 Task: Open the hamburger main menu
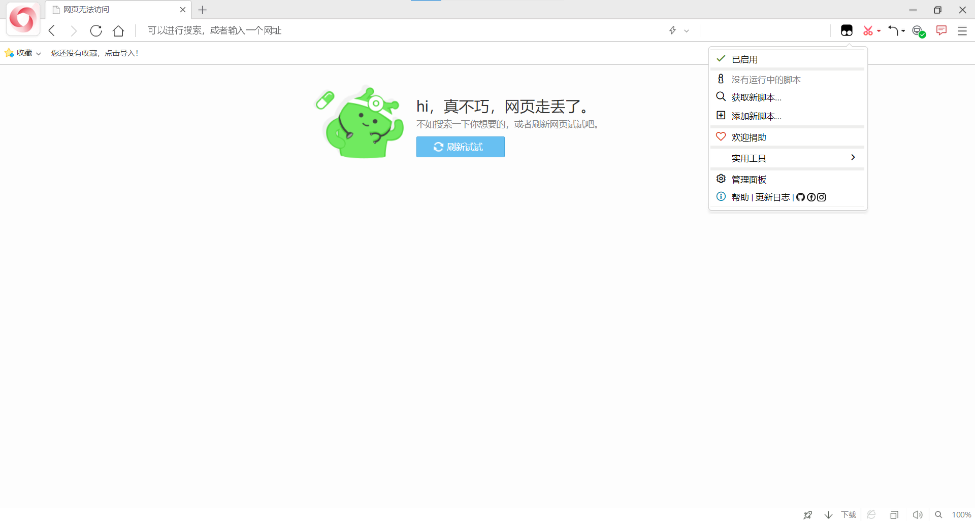point(962,31)
